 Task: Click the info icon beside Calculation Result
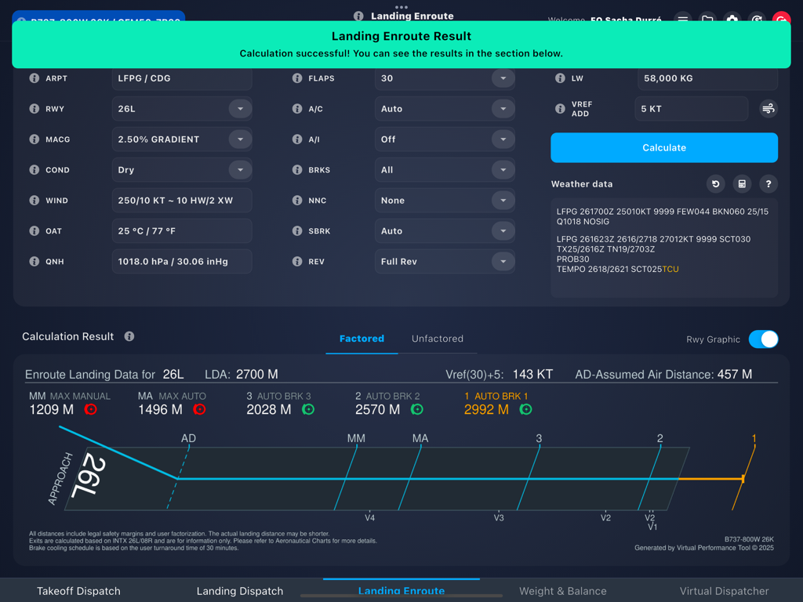129,336
